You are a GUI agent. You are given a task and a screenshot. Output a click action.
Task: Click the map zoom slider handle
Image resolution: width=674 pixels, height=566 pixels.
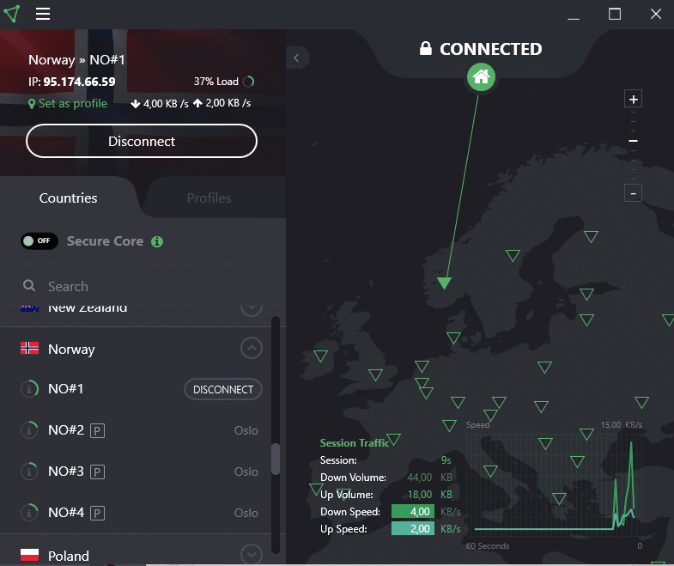(633, 141)
